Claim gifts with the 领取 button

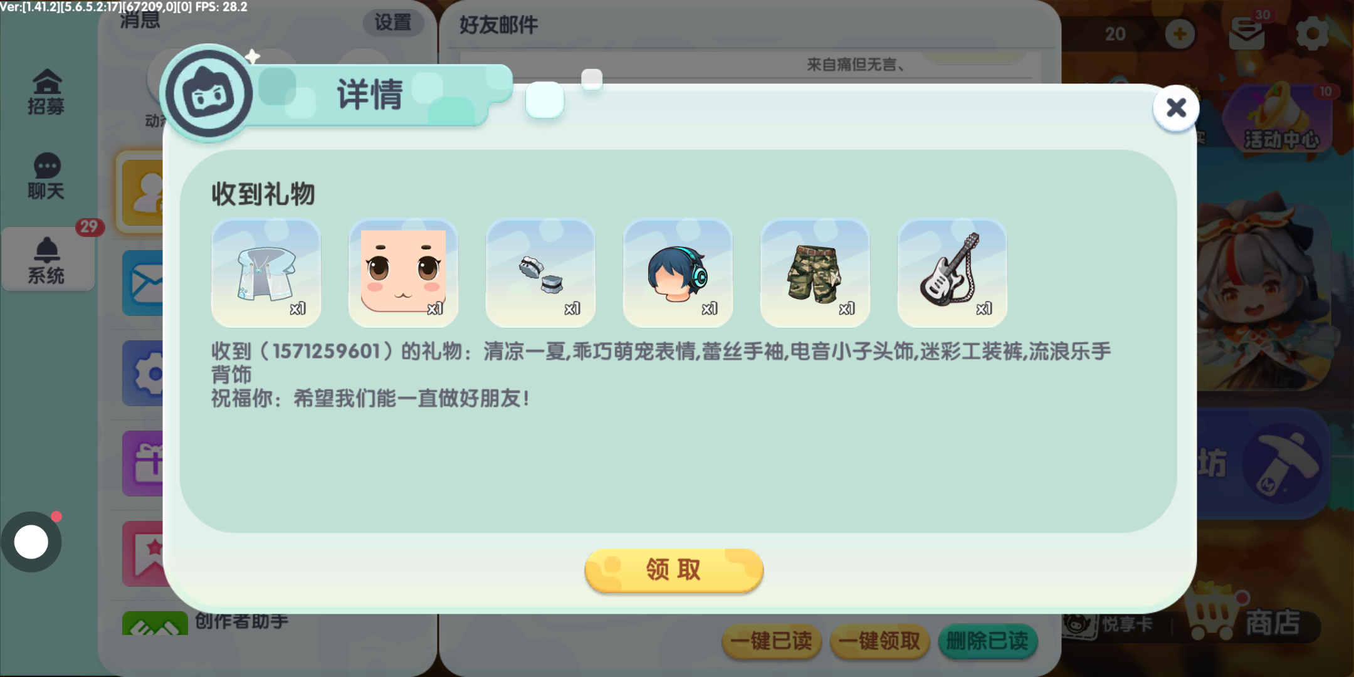[674, 570]
